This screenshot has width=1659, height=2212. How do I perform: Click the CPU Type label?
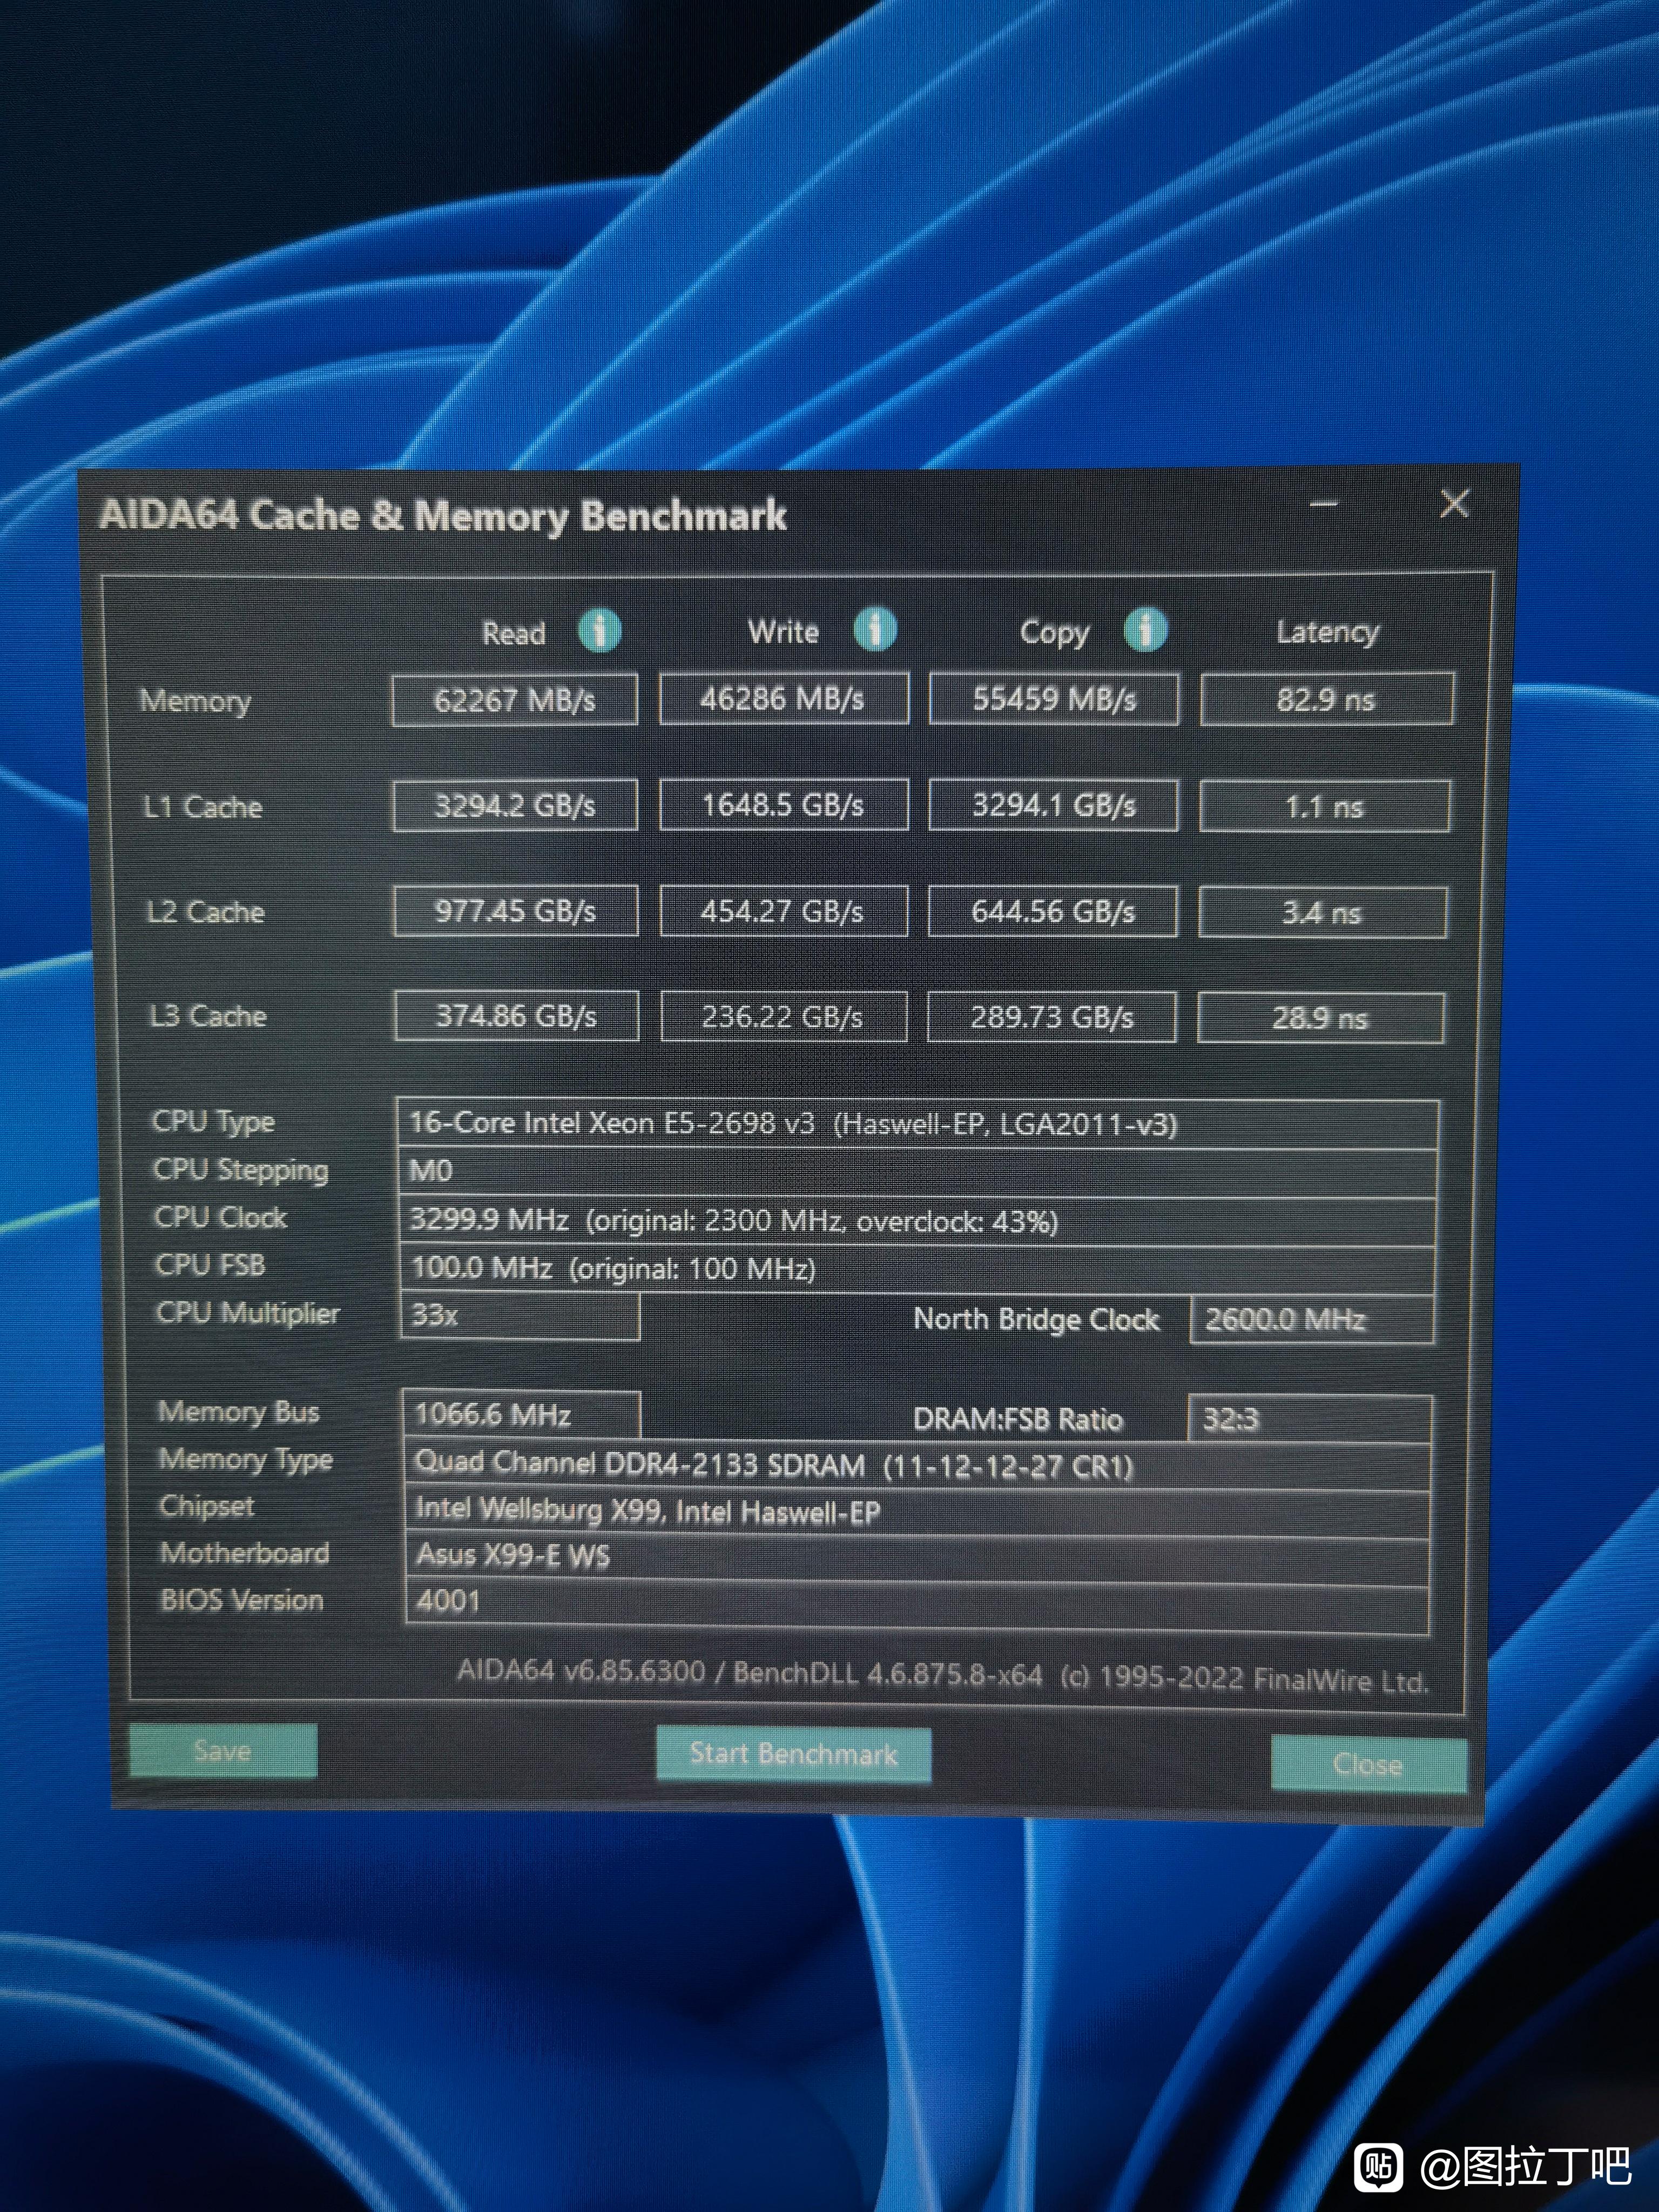tap(213, 1122)
